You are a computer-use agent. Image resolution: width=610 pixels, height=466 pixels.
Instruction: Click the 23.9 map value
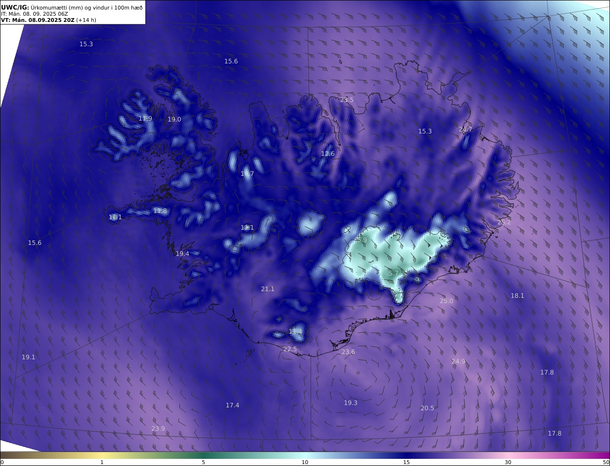[x=158, y=429]
